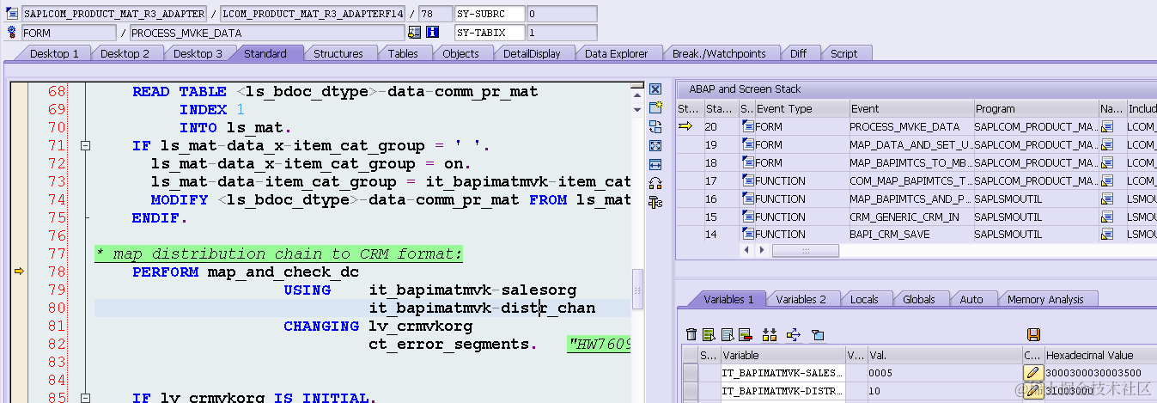1157x403 pixels.
Task: Open the Script tab
Action: [843, 53]
